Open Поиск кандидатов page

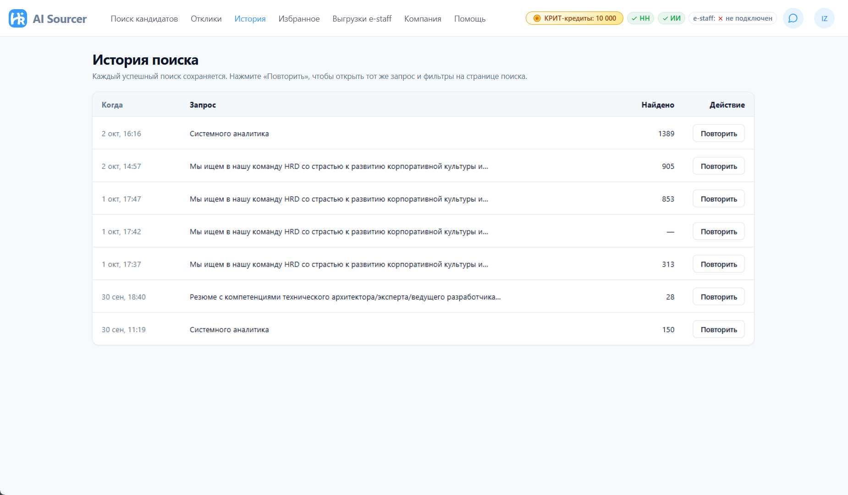(144, 19)
